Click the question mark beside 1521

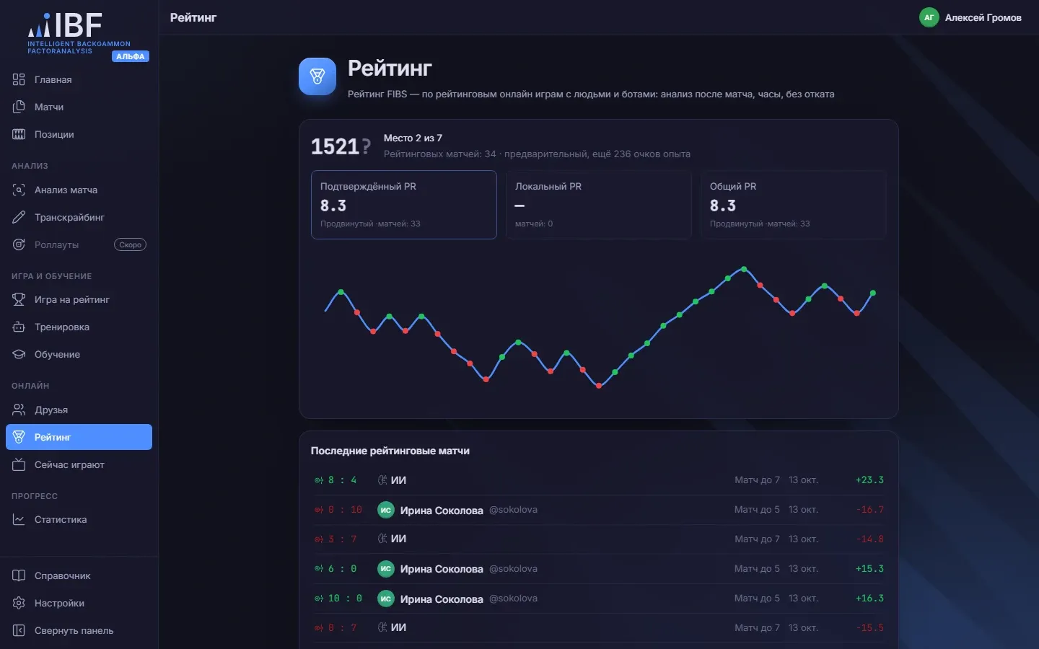367,146
